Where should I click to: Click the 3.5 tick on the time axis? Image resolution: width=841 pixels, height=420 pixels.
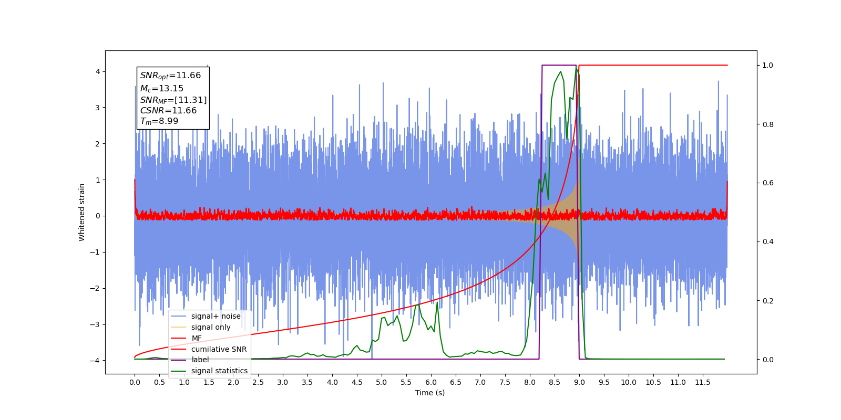point(307,382)
